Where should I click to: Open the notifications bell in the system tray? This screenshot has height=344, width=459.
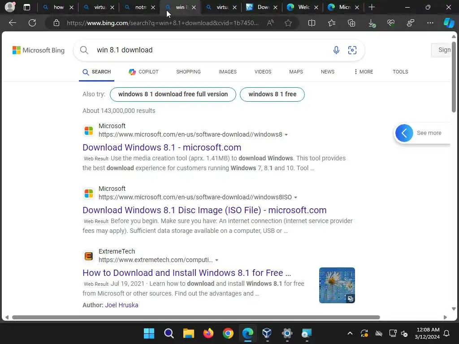[447, 333]
